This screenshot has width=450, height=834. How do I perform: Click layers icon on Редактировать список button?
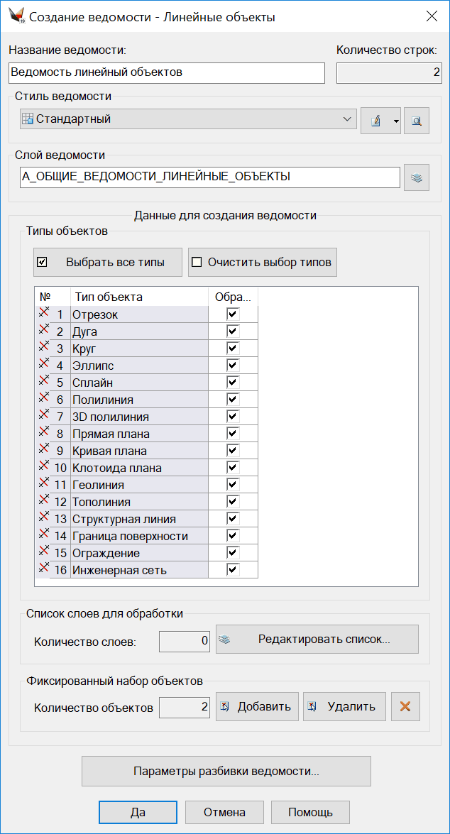[224, 639]
